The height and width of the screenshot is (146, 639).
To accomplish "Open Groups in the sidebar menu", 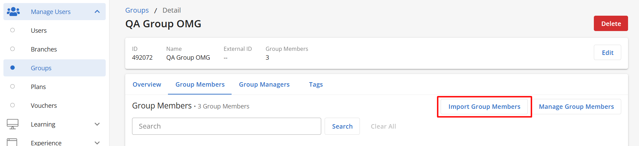I will [41, 68].
